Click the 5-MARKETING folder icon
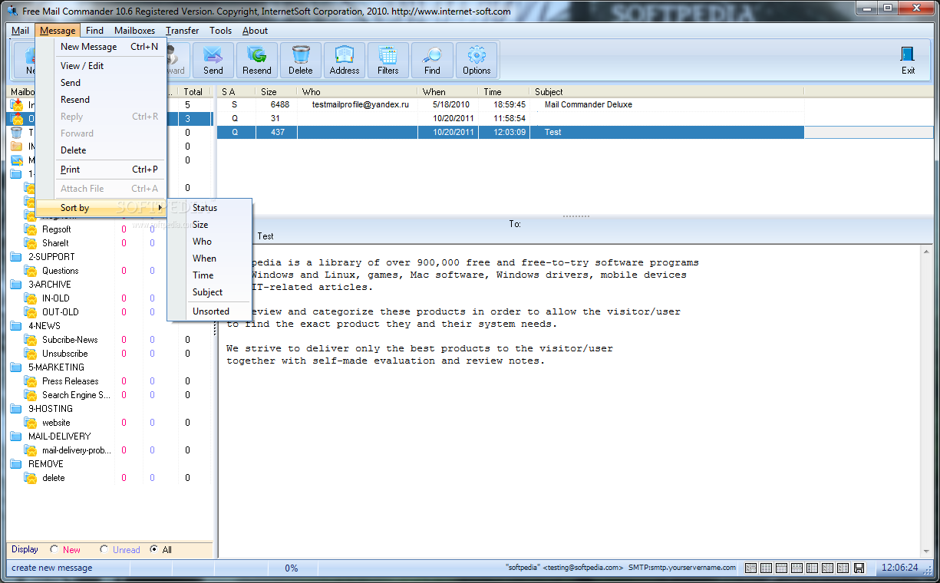This screenshot has width=940, height=583. pyautogui.click(x=16, y=367)
